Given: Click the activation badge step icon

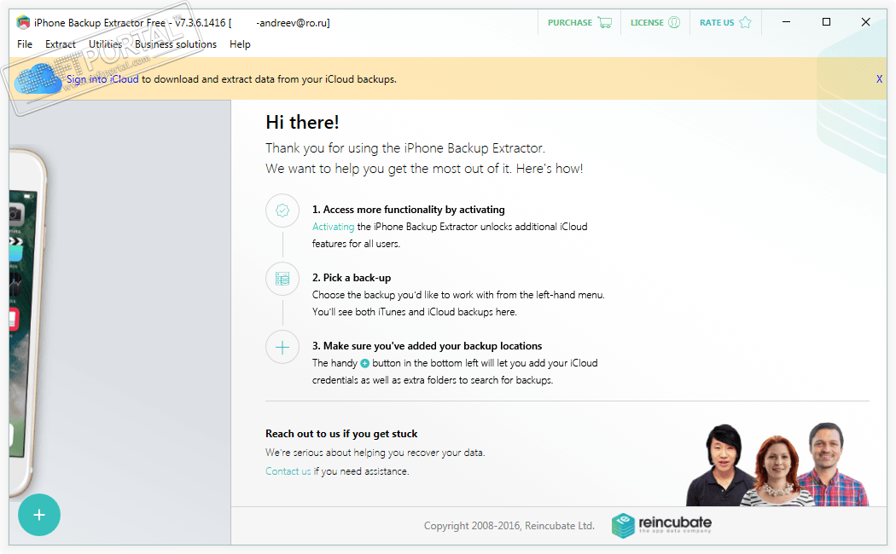Looking at the screenshot, I should [282, 211].
